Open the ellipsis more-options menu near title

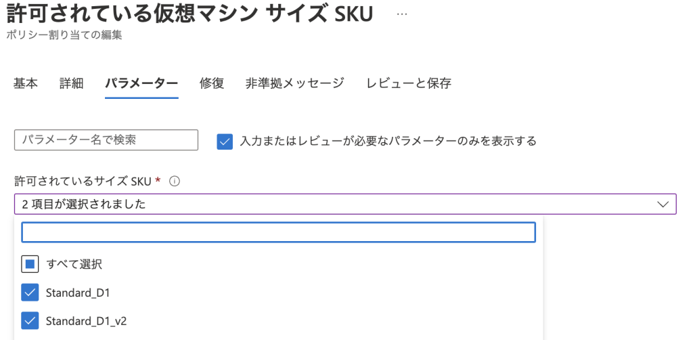(x=402, y=15)
